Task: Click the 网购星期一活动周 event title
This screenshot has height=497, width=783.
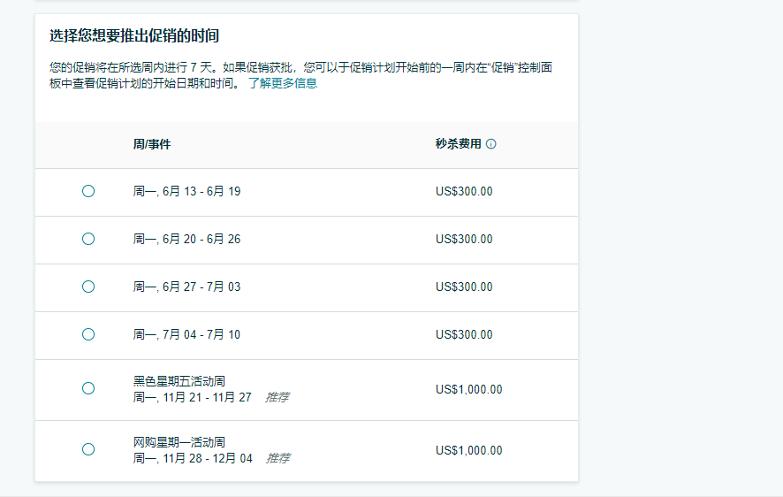Action: pos(179,441)
